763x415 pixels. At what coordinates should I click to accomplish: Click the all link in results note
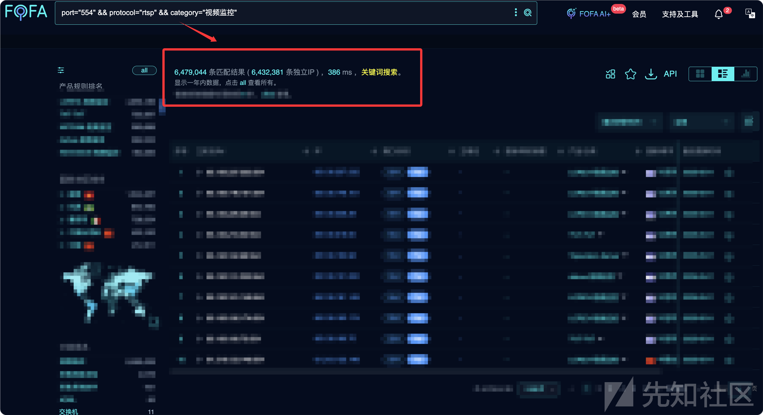point(243,83)
